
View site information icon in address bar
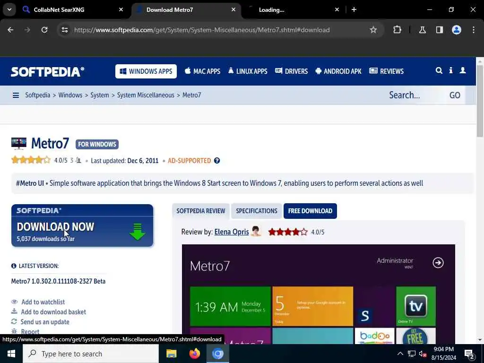(64, 30)
